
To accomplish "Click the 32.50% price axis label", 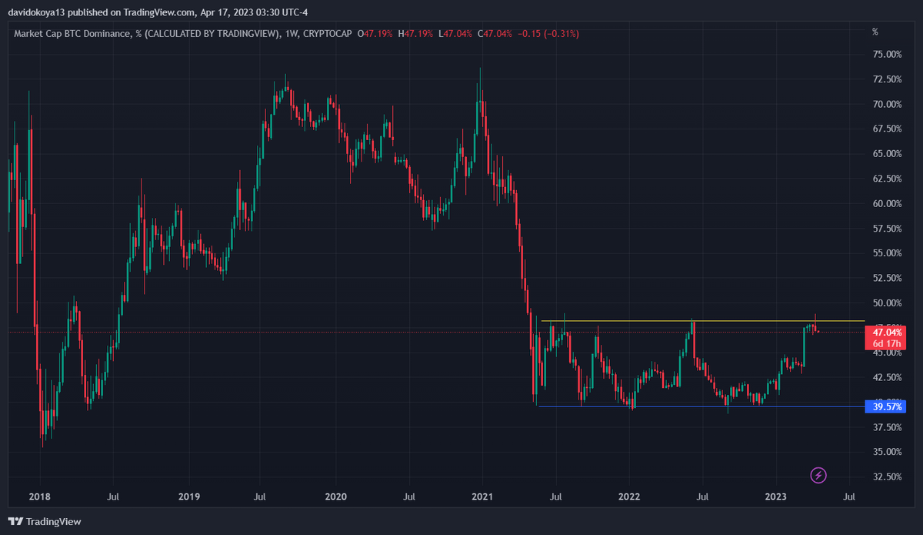I will [x=887, y=476].
